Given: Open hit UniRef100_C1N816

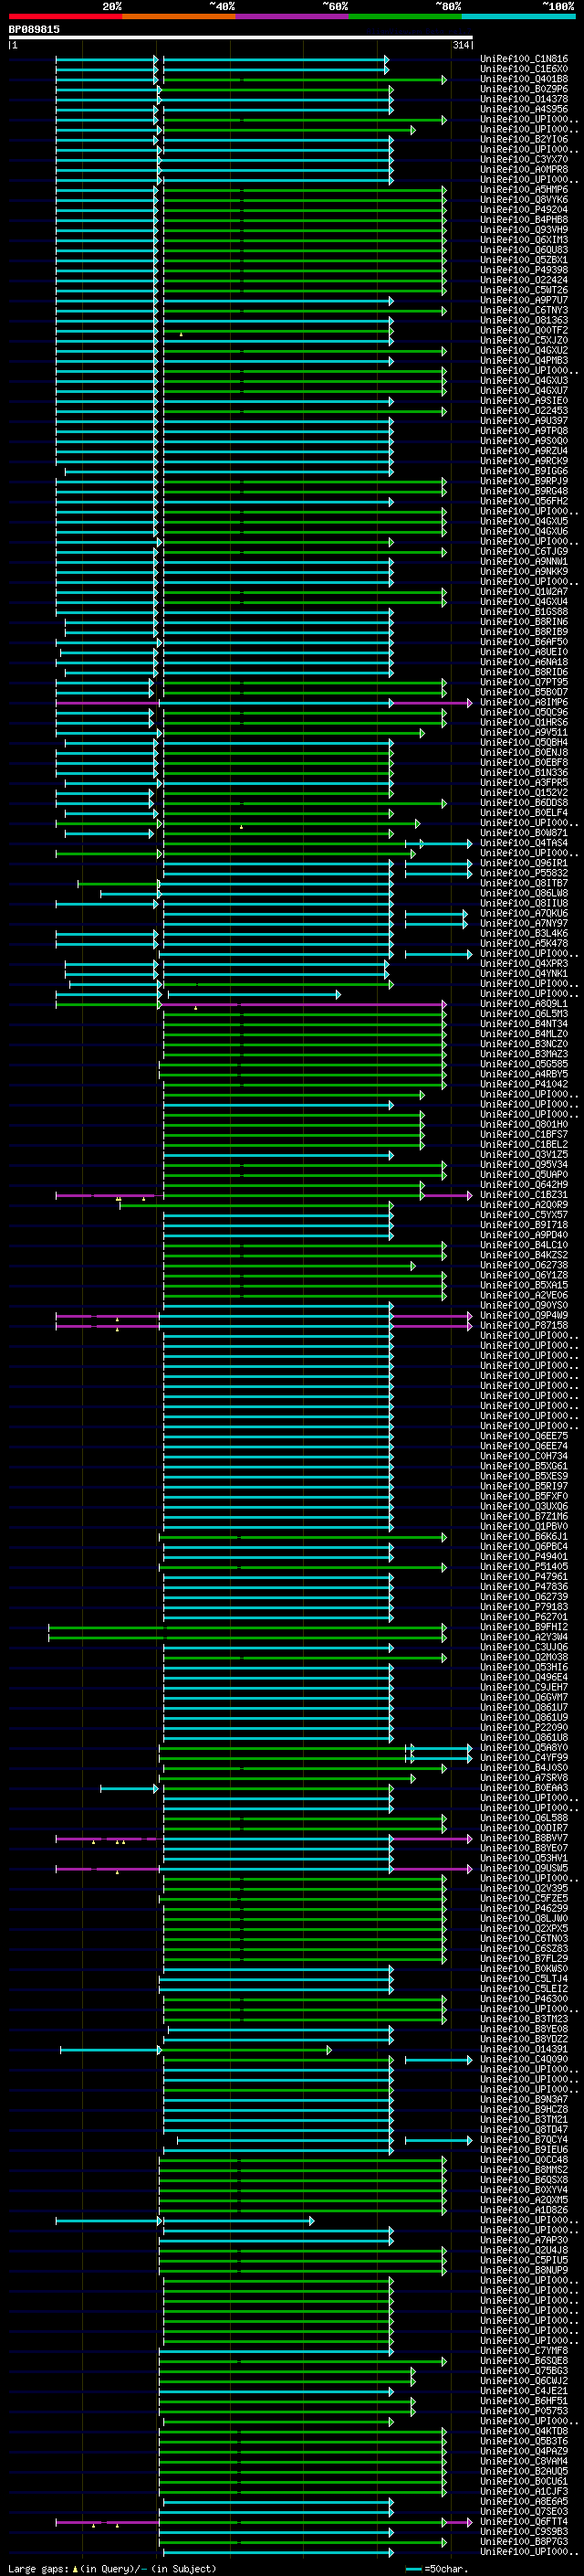Looking at the screenshot, I should (523, 59).
